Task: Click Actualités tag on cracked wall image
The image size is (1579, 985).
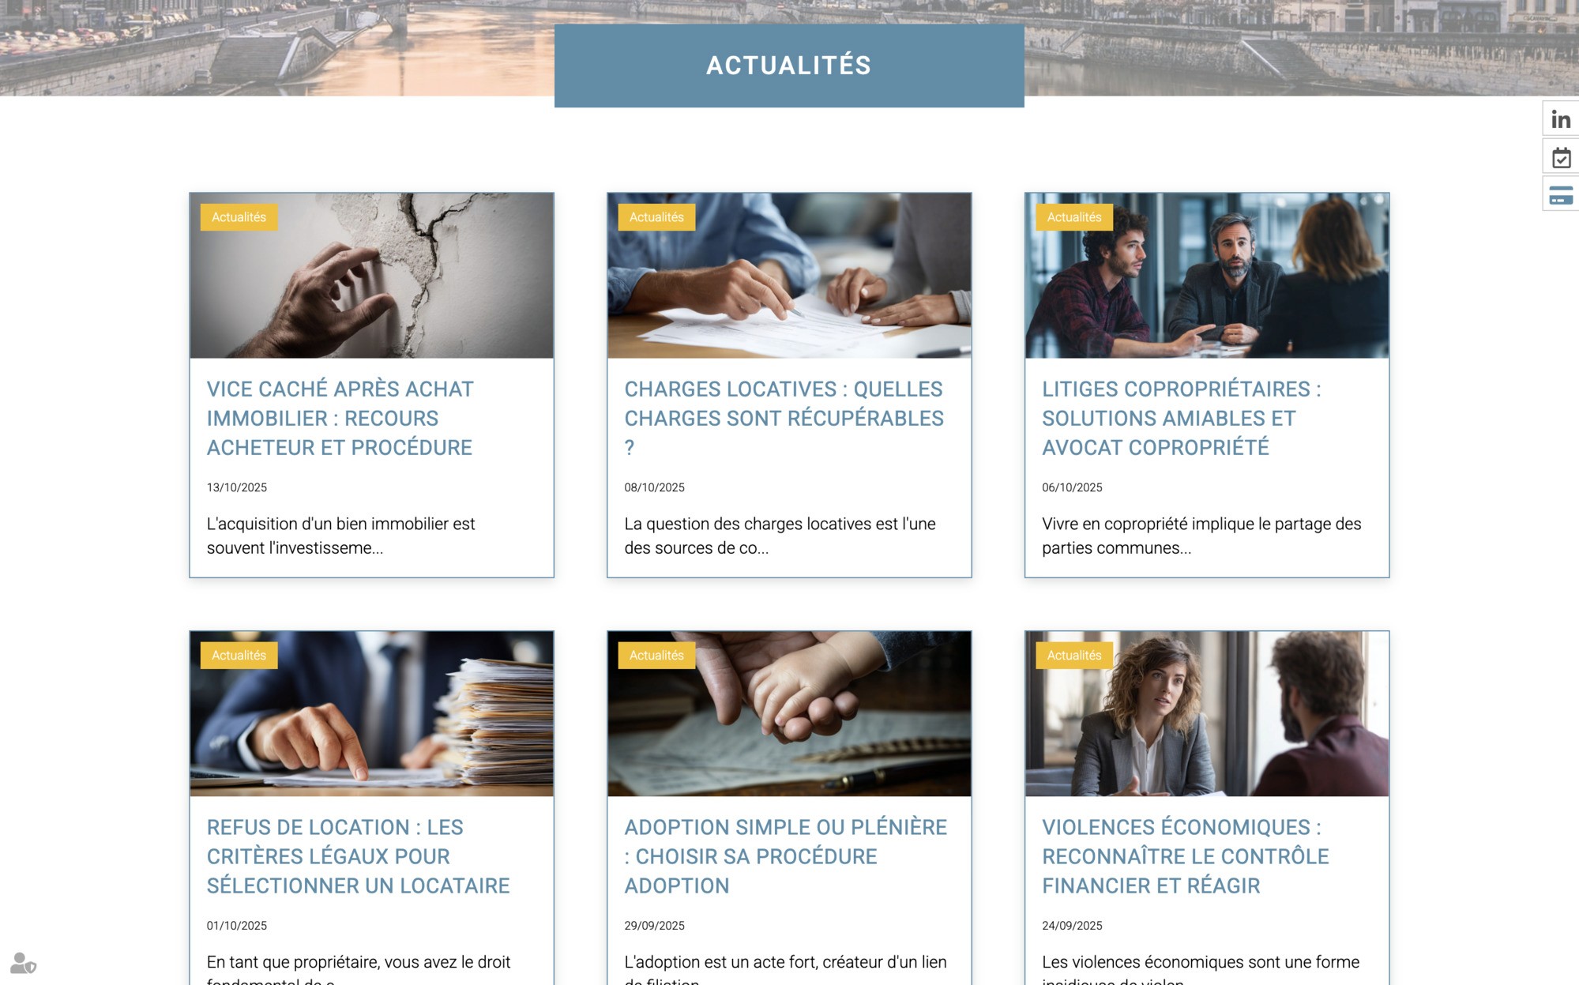Action: (239, 217)
